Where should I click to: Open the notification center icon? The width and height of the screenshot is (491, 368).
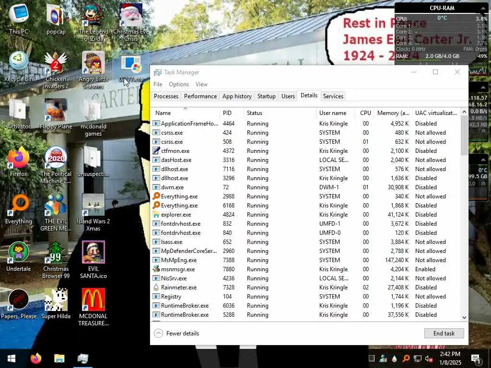(476, 358)
